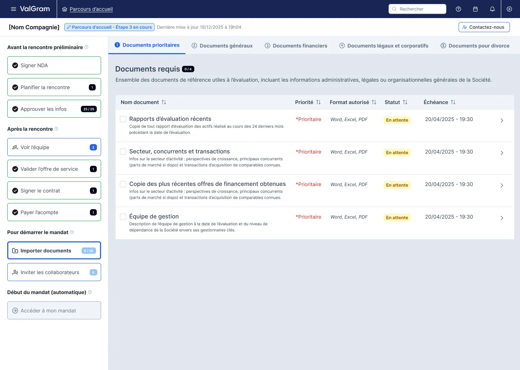Screen dimensions: 520x370
Task: Sort the table by Priorité
Action: (318, 102)
